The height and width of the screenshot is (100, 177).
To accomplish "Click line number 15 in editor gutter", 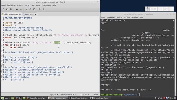I will (x=2, y=52).
